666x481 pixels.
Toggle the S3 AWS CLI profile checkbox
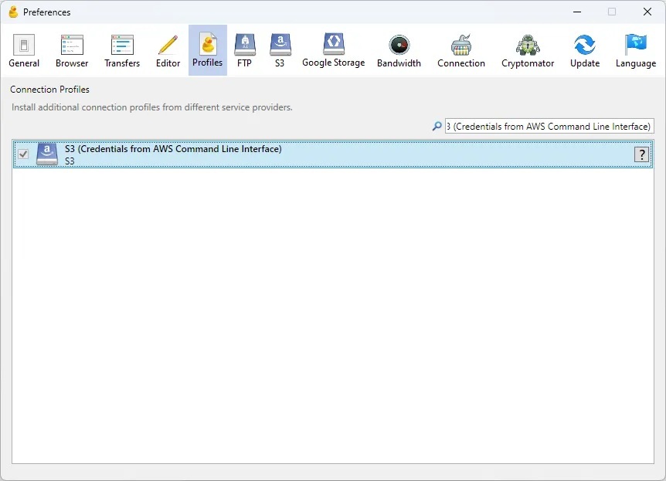tap(23, 154)
